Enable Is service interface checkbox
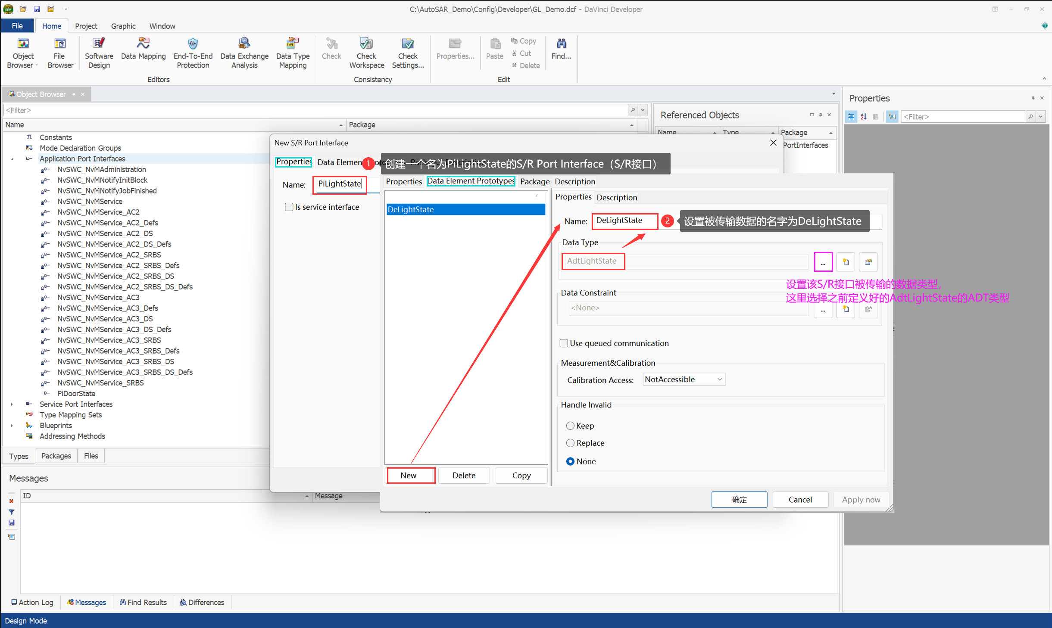The height and width of the screenshot is (628, 1052). pos(289,207)
